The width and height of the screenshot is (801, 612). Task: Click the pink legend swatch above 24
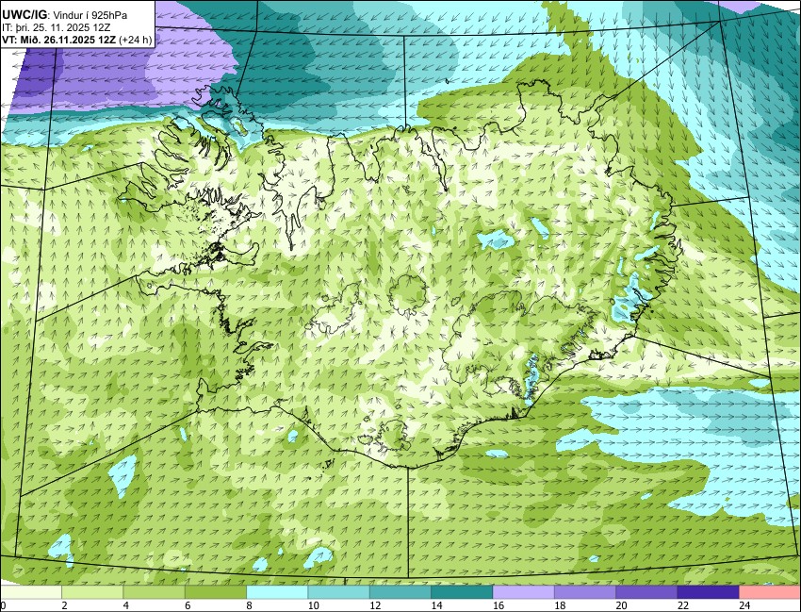(770, 592)
